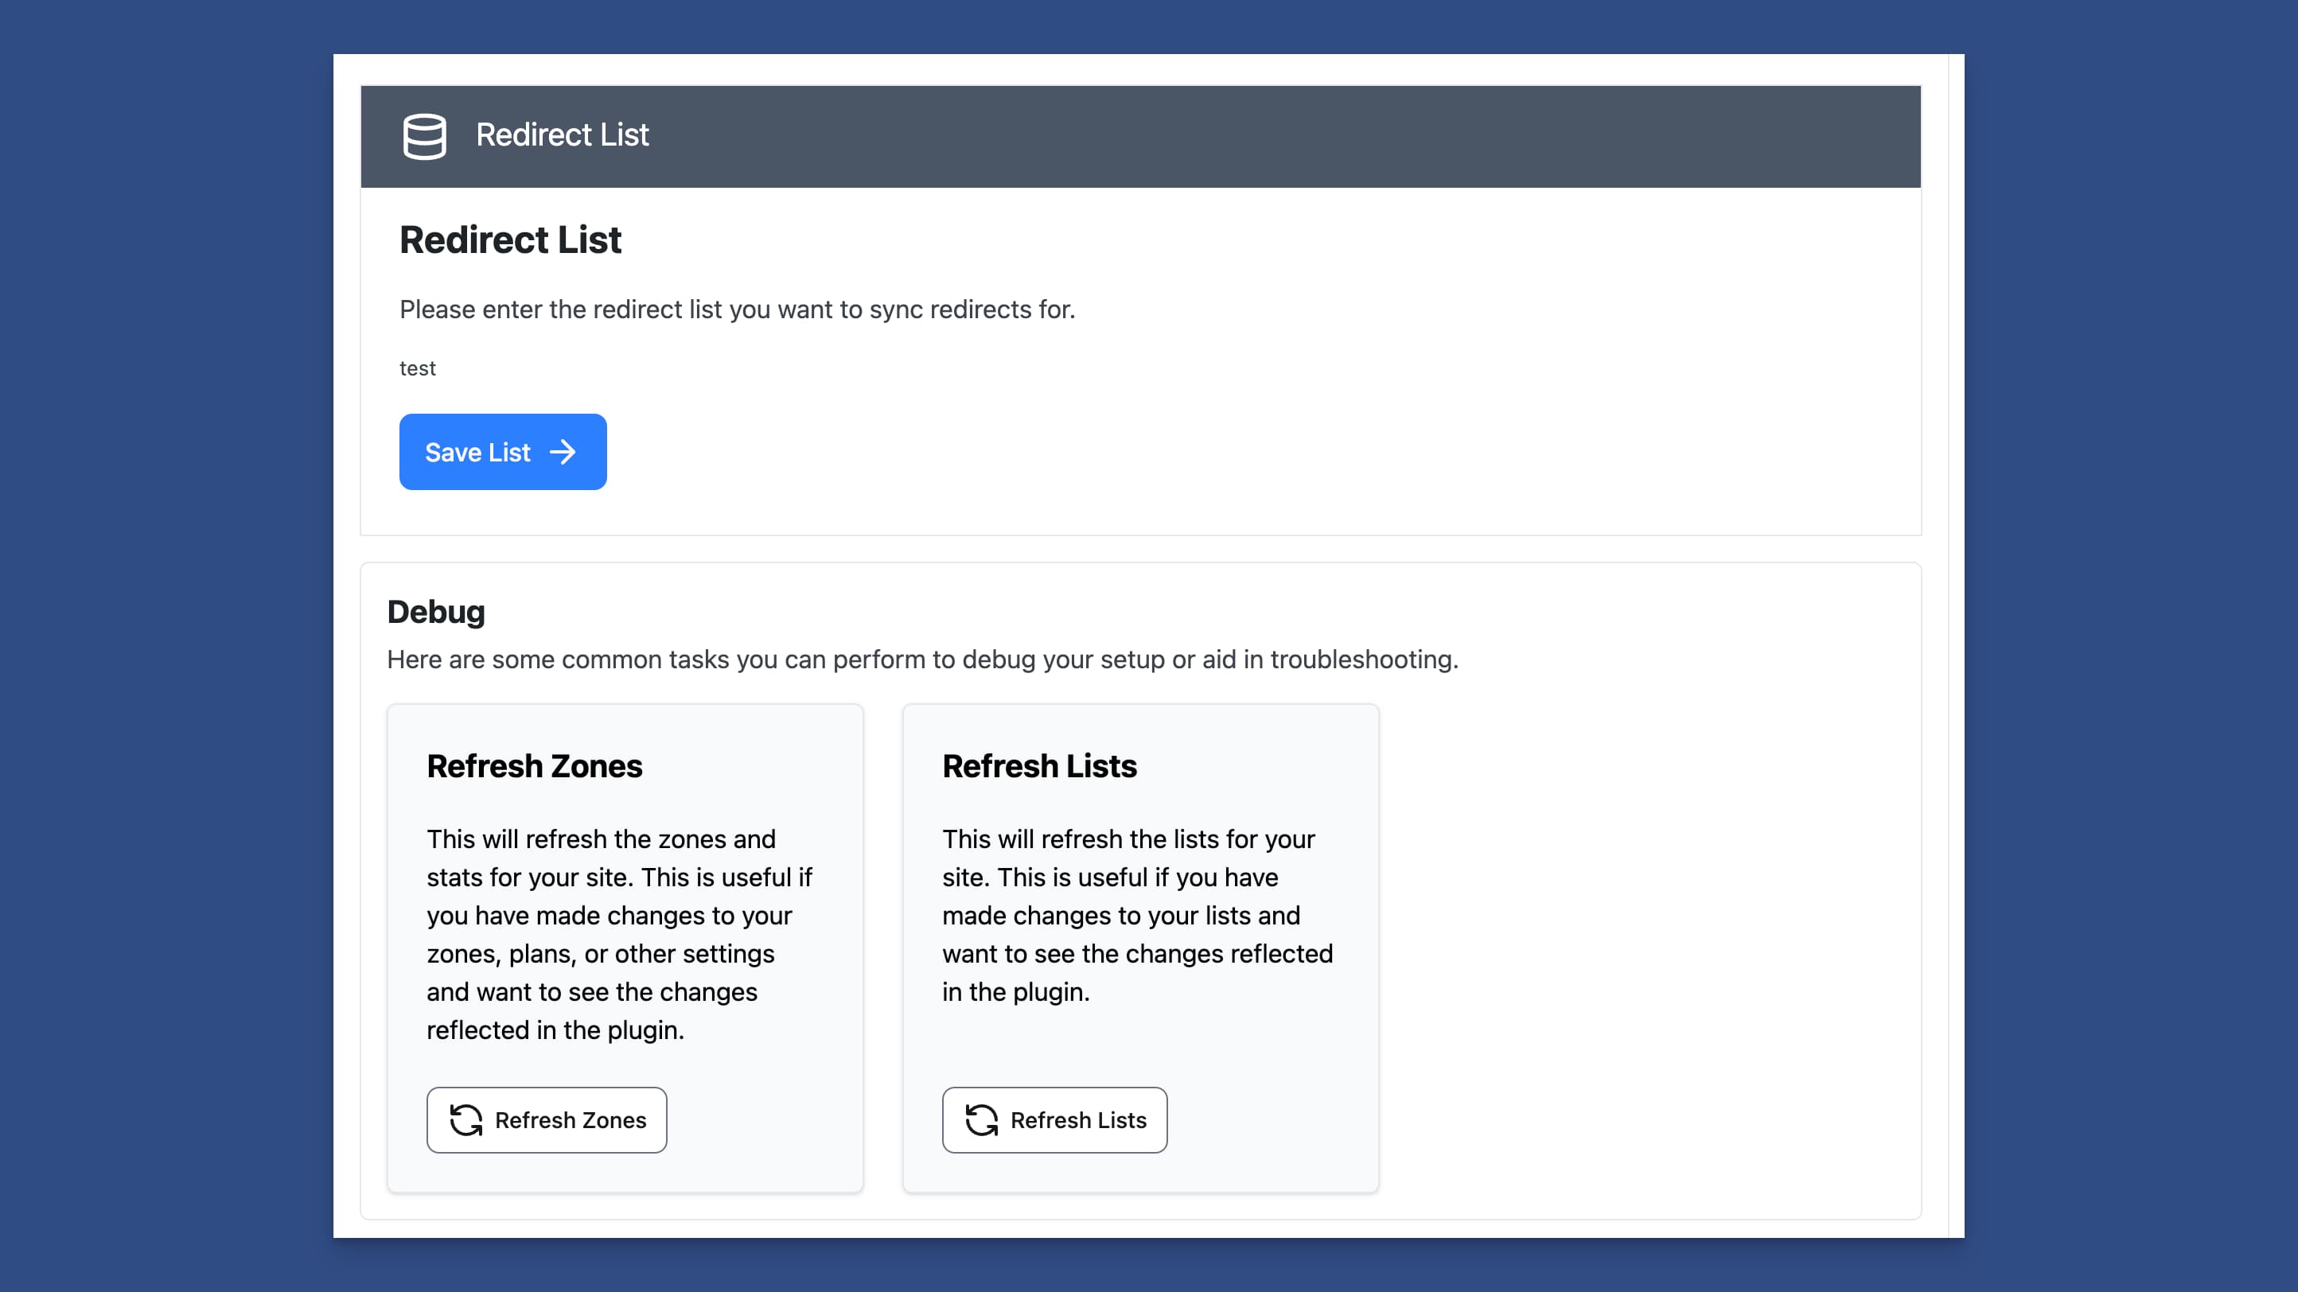Click the 'Refresh Zones' card heading
2298x1292 pixels.
533,766
